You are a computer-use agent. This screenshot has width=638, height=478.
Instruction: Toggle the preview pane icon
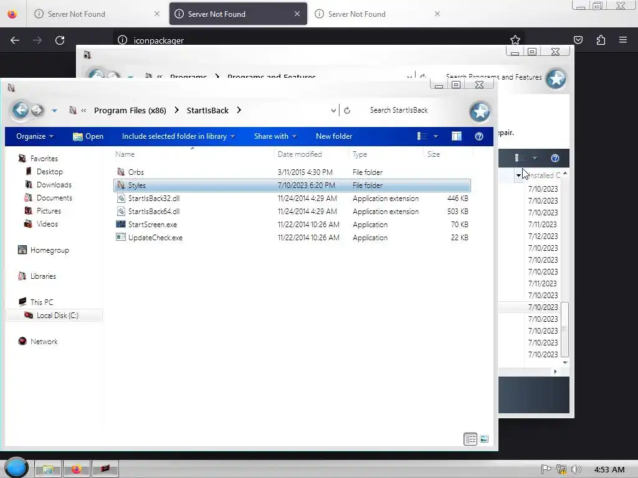(x=457, y=136)
